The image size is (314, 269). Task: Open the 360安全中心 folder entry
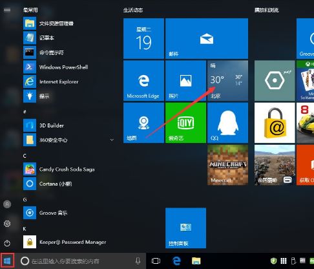coord(69,140)
